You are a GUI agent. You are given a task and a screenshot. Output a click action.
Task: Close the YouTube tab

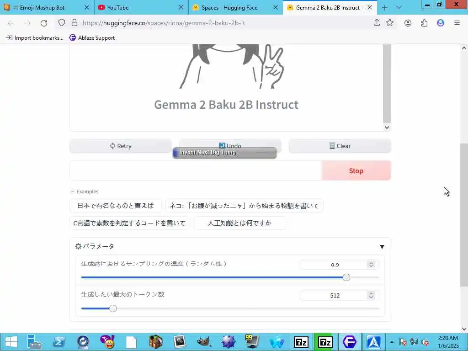tap(181, 7)
